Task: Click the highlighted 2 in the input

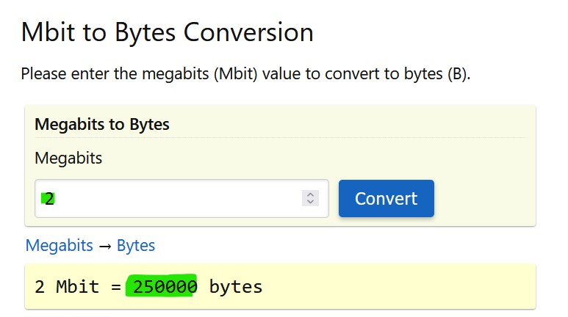Action: pyautogui.click(x=49, y=198)
